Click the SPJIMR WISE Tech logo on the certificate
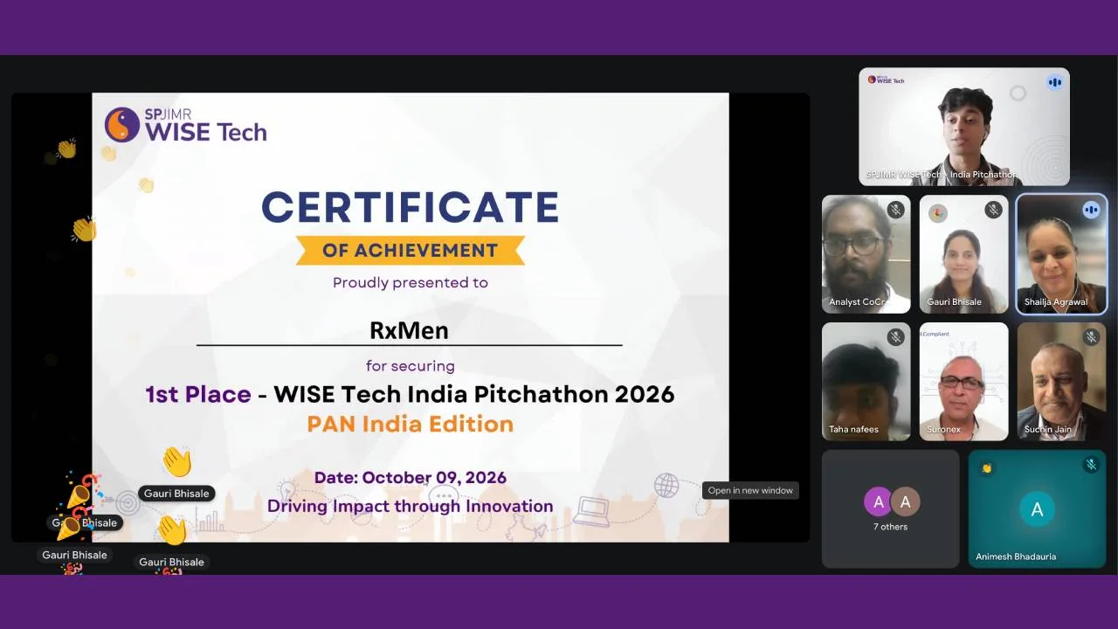 (185, 125)
